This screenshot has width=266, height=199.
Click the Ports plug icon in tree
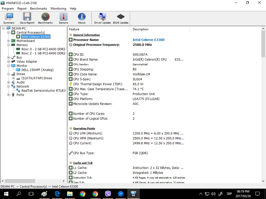(13, 95)
